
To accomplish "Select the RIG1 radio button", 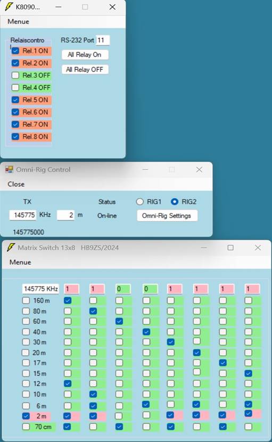I will click(x=140, y=201).
